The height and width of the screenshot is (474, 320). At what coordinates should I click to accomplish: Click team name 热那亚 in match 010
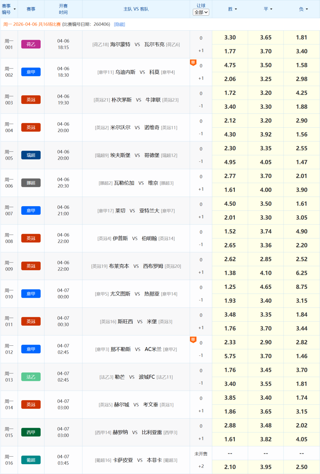click(x=152, y=294)
